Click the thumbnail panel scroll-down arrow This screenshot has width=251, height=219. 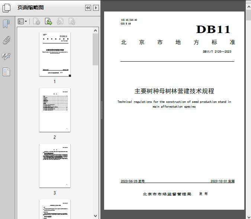click(96, 216)
